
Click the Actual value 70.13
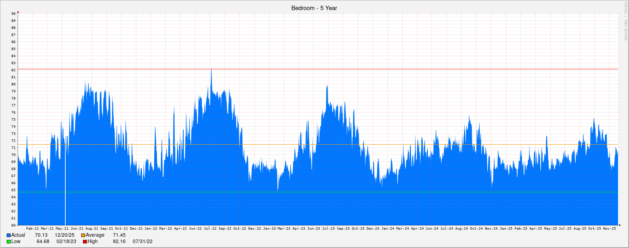point(41,235)
